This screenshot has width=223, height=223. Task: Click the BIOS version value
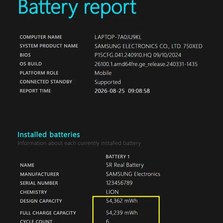[138, 55]
